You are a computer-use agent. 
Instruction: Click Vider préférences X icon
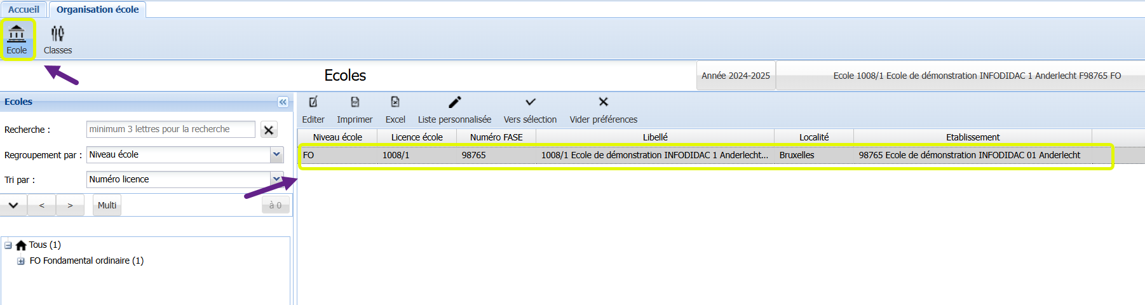[603, 102]
